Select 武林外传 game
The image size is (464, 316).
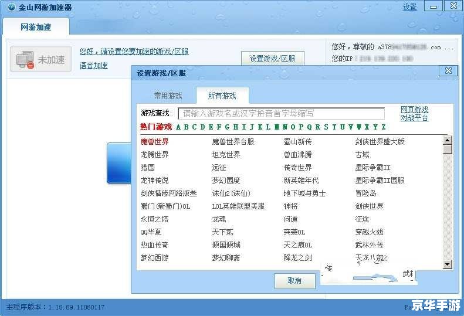tap(370, 244)
